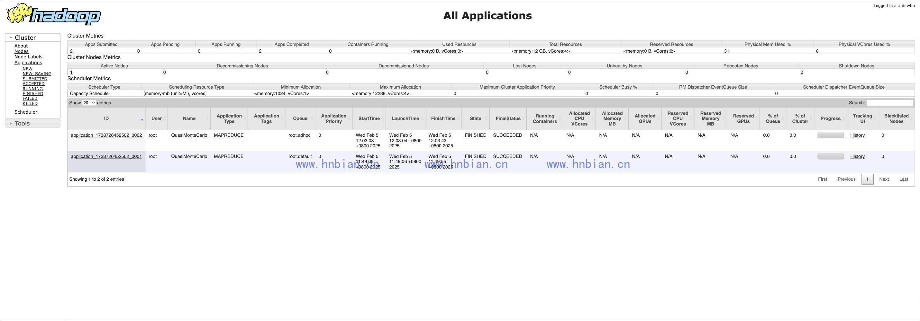Screen dimensions: 920x321
Task: Open the Scheduler page
Action: (26, 112)
